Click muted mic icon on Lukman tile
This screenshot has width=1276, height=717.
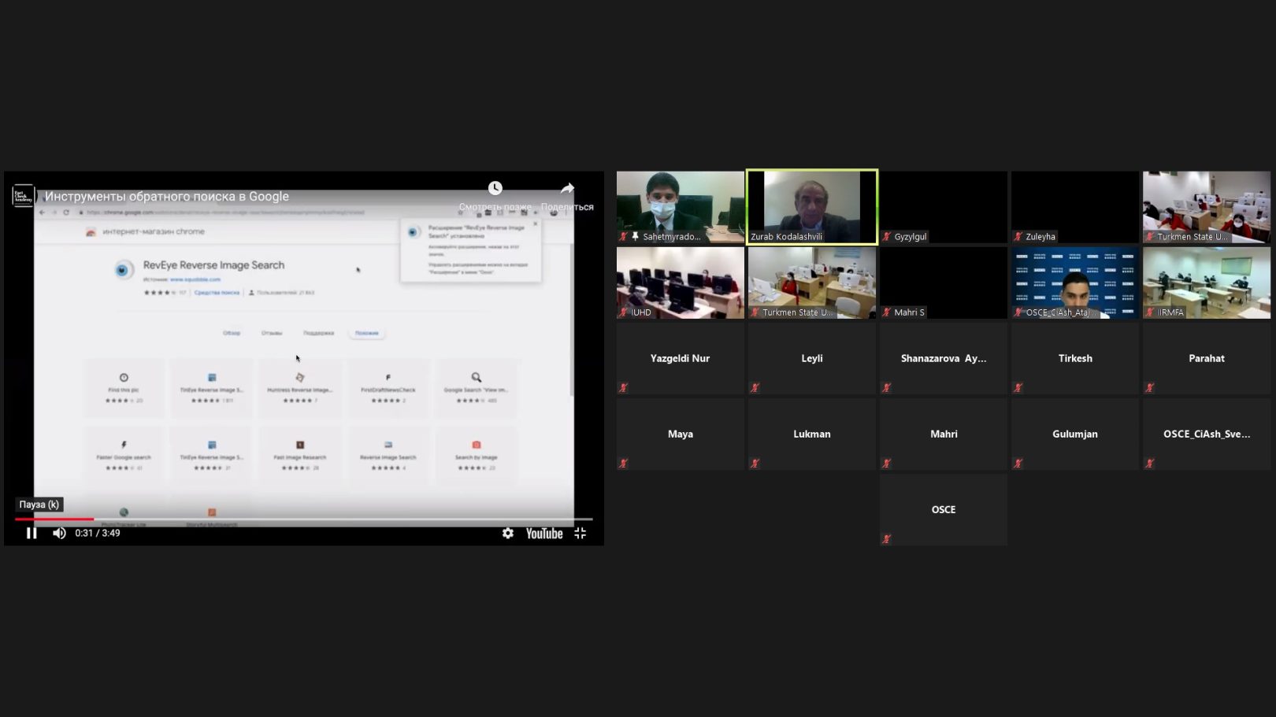point(755,464)
